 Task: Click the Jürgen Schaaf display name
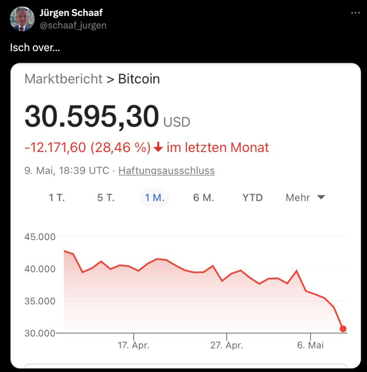[71, 13]
